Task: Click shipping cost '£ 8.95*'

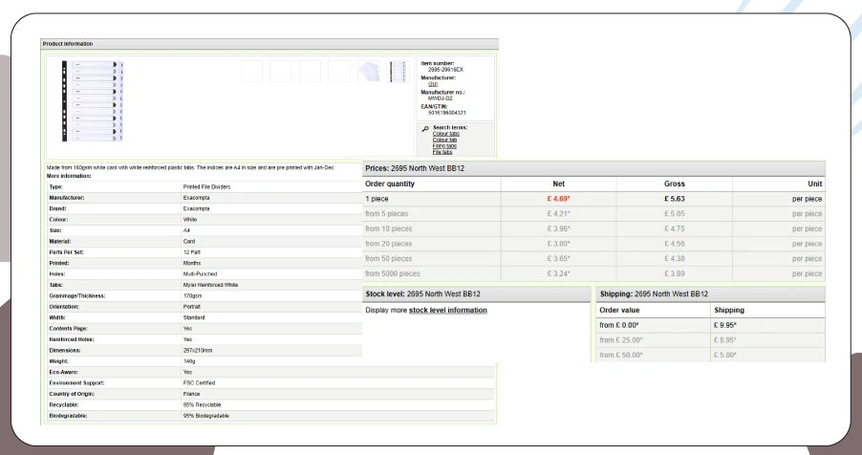Action: 725,340
